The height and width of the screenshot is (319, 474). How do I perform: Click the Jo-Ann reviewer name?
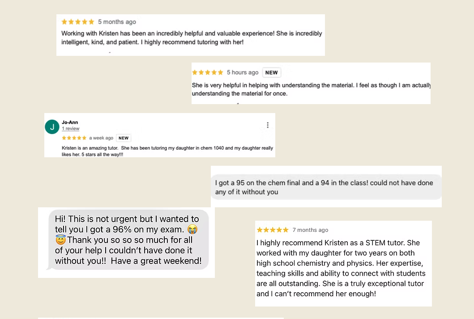pyautogui.click(x=70, y=122)
